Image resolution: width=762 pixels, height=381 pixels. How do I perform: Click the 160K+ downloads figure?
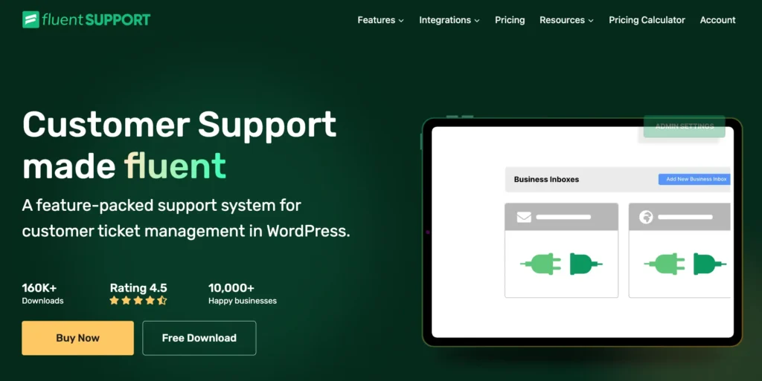(39, 288)
